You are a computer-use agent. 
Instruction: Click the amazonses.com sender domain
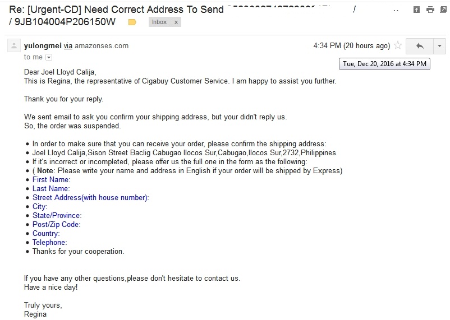(x=102, y=46)
